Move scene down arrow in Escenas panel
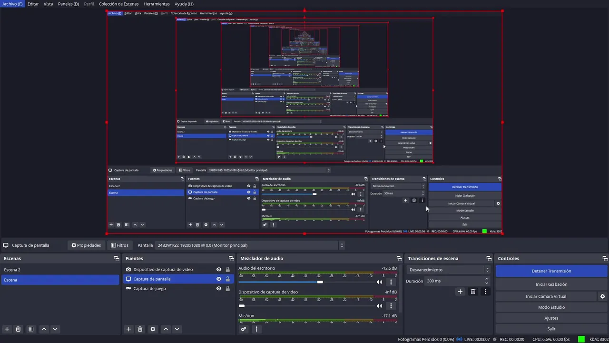 click(55, 329)
